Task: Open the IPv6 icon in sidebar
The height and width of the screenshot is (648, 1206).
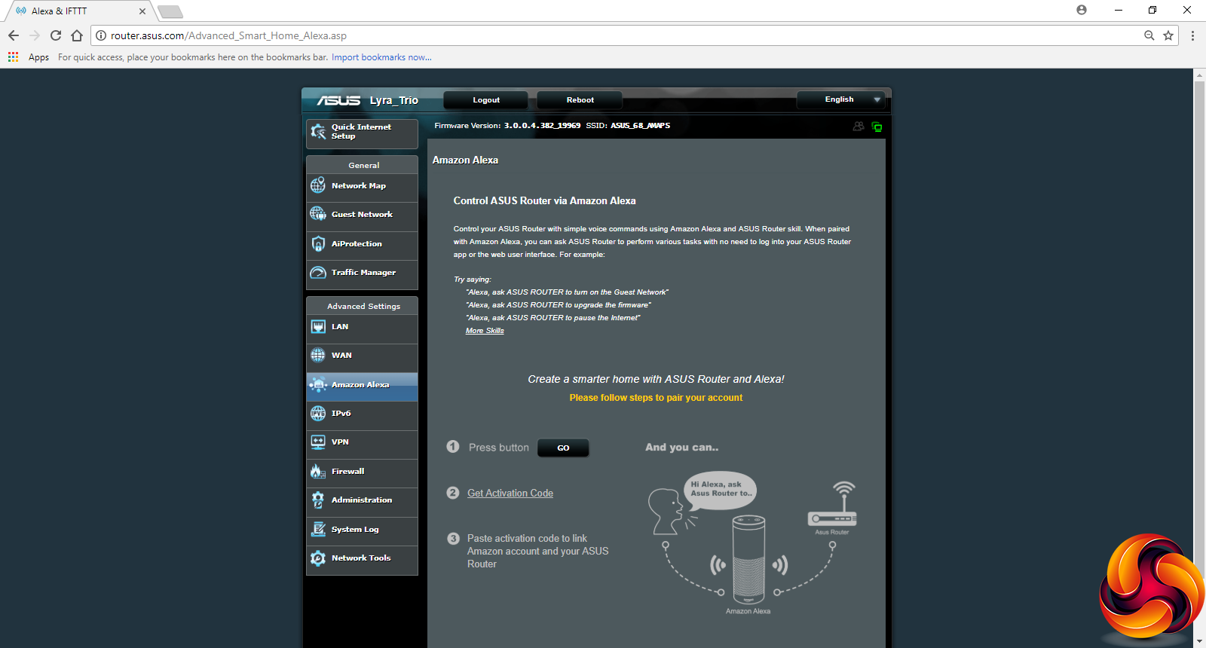Action: tap(318, 413)
